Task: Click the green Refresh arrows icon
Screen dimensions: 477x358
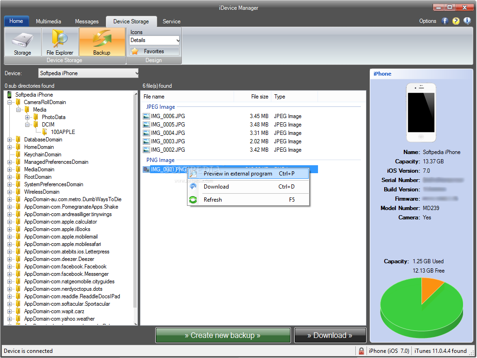Action: [193, 200]
